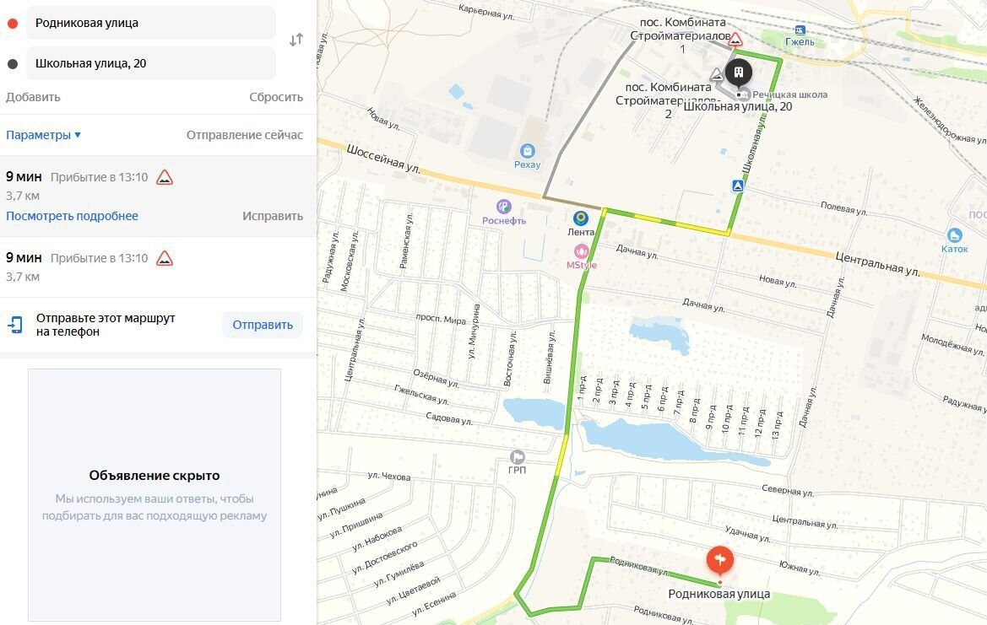Click the Лента store map icon
The image size is (987, 625).
click(580, 218)
